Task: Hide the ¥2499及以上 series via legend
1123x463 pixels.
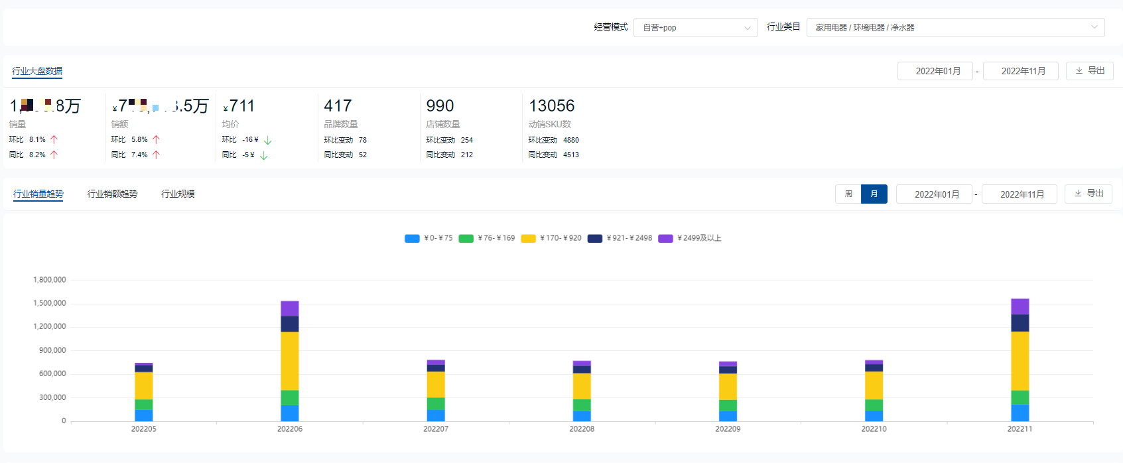Action: pos(690,238)
